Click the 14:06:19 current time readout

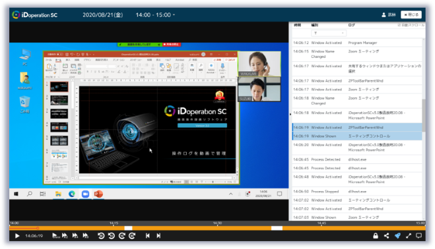point(34,236)
